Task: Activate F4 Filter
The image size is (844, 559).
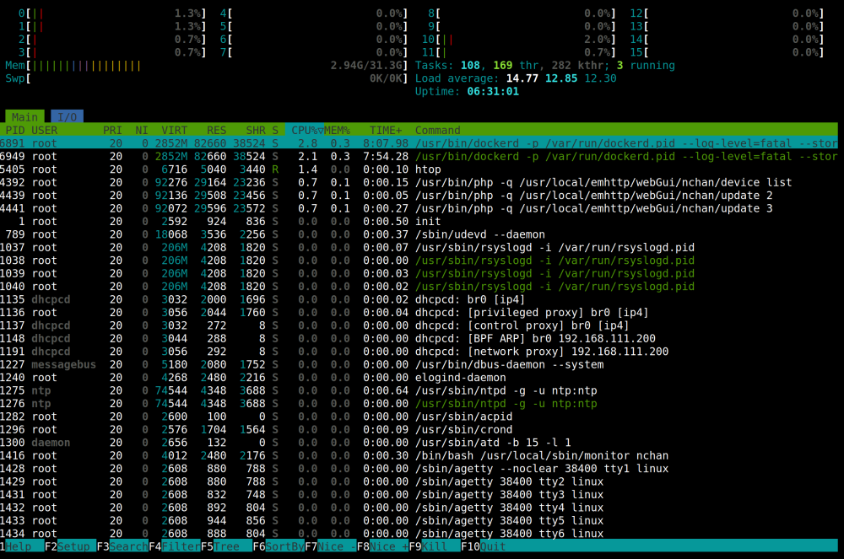Action: click(175, 546)
